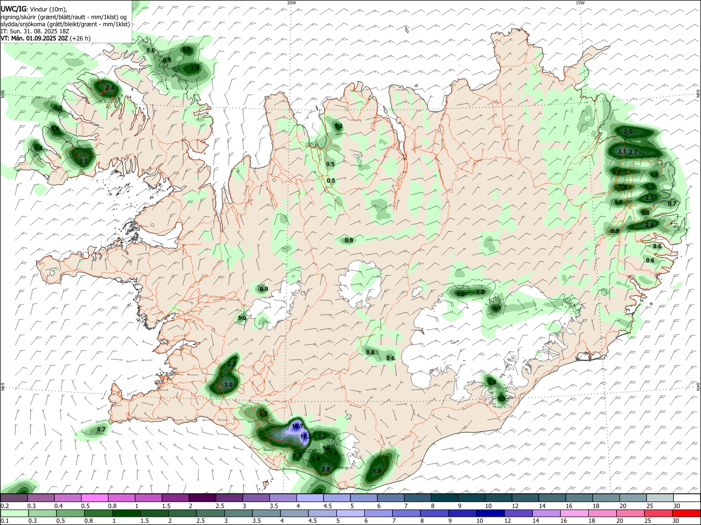This screenshot has height=525, width=701.
Task: Select the '0.8' value in the central highlands
Action: pyautogui.click(x=370, y=353)
